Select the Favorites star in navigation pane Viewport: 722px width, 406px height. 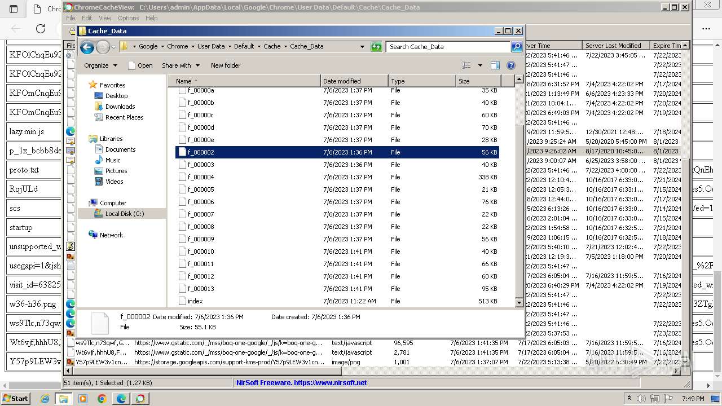click(x=93, y=85)
